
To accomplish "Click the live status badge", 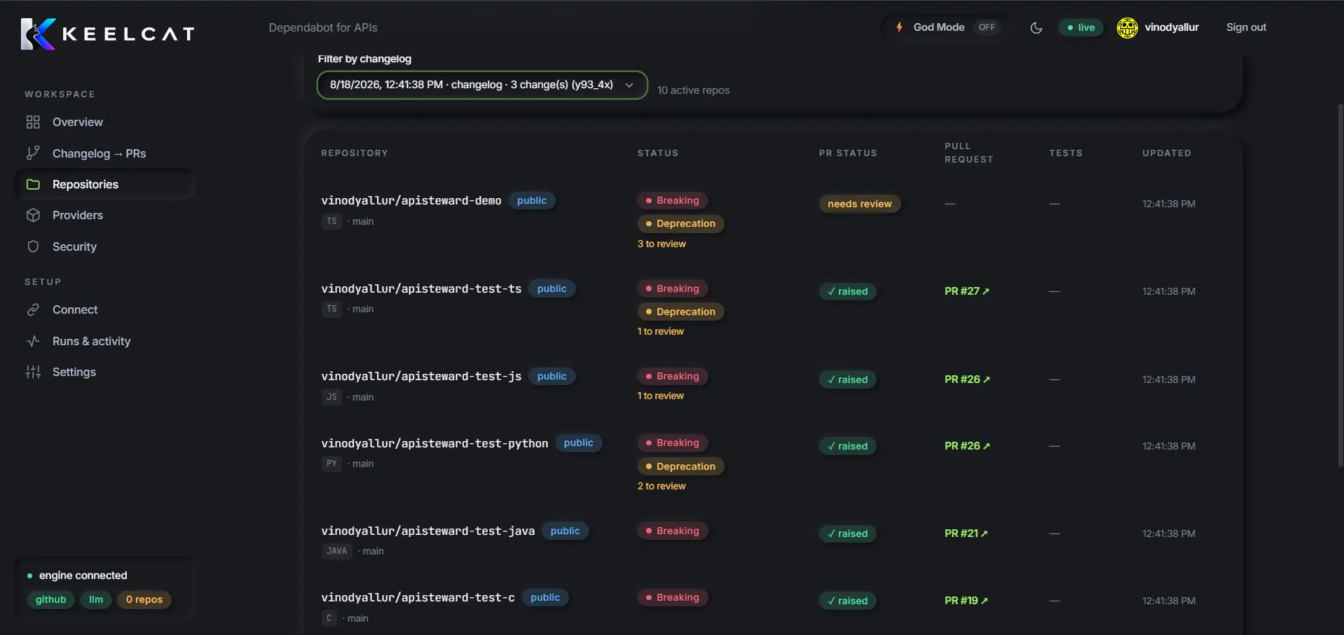I will [x=1081, y=28].
